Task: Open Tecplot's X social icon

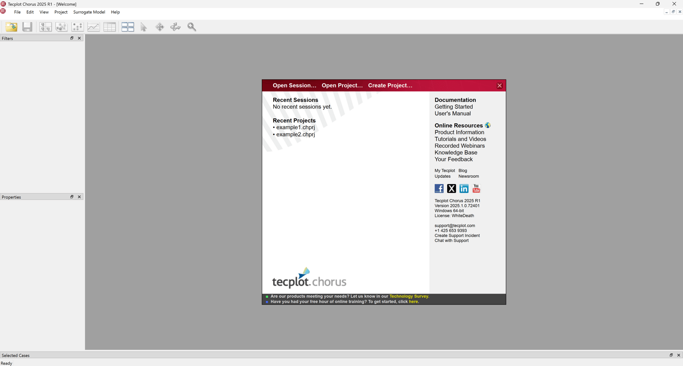Action: (452, 189)
